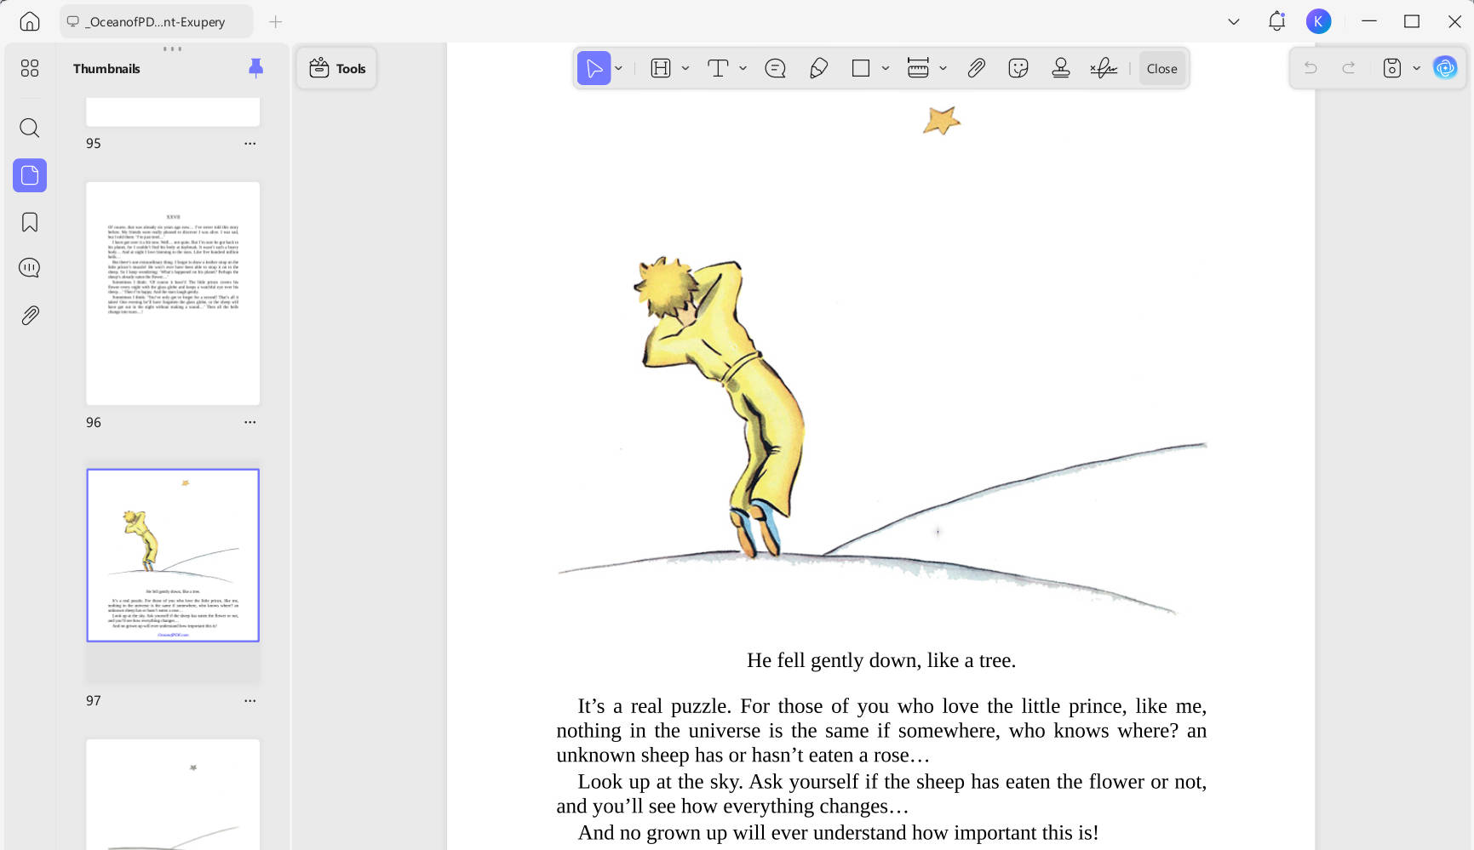This screenshot has width=1474, height=850.
Task: Open options for page 96 thumbnail
Action: point(249,422)
